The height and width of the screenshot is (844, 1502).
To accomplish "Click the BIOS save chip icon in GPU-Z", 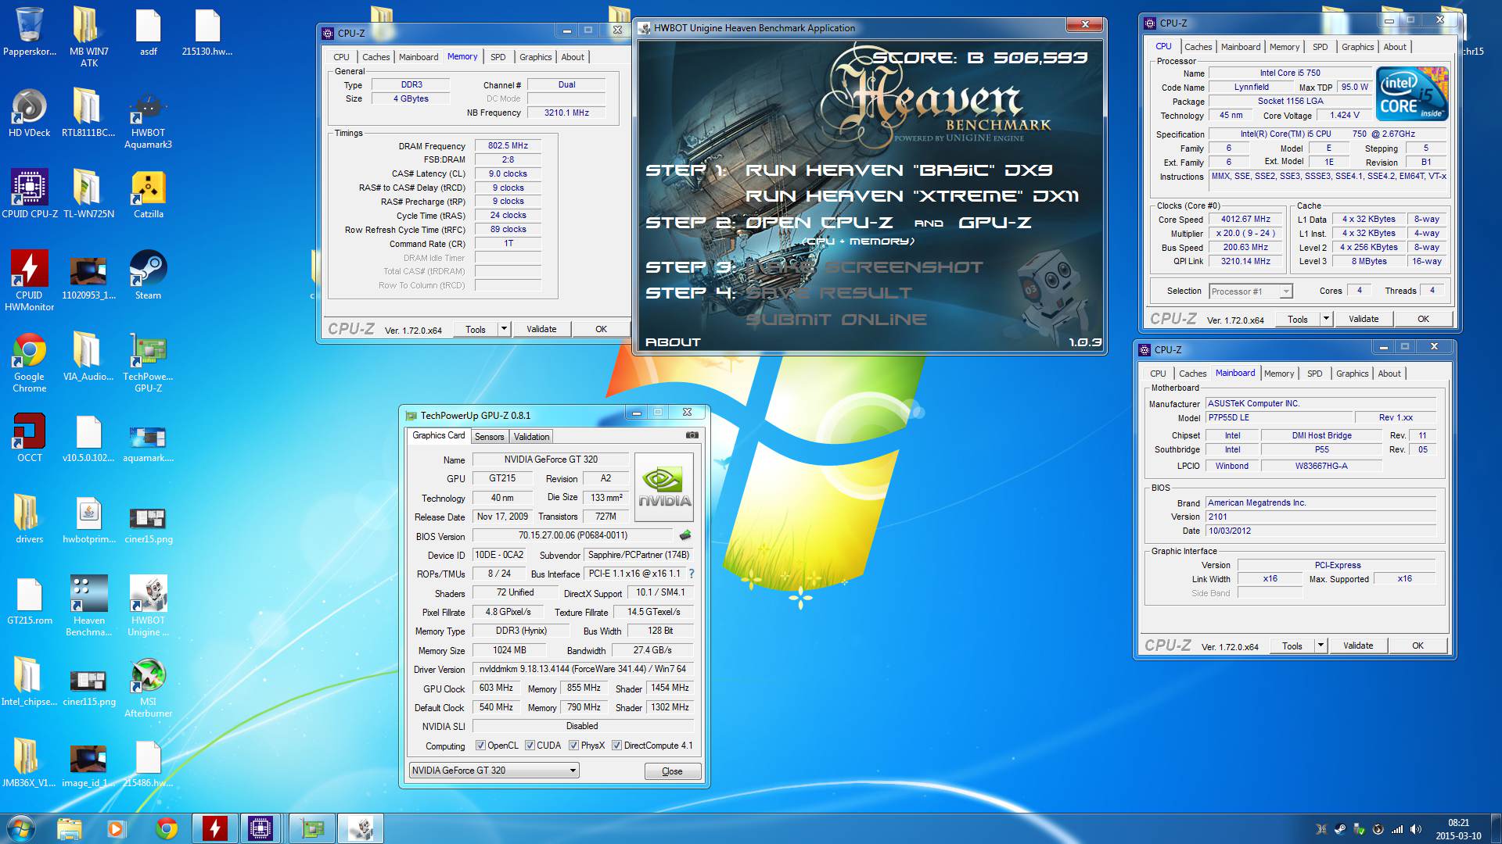I will [685, 535].
